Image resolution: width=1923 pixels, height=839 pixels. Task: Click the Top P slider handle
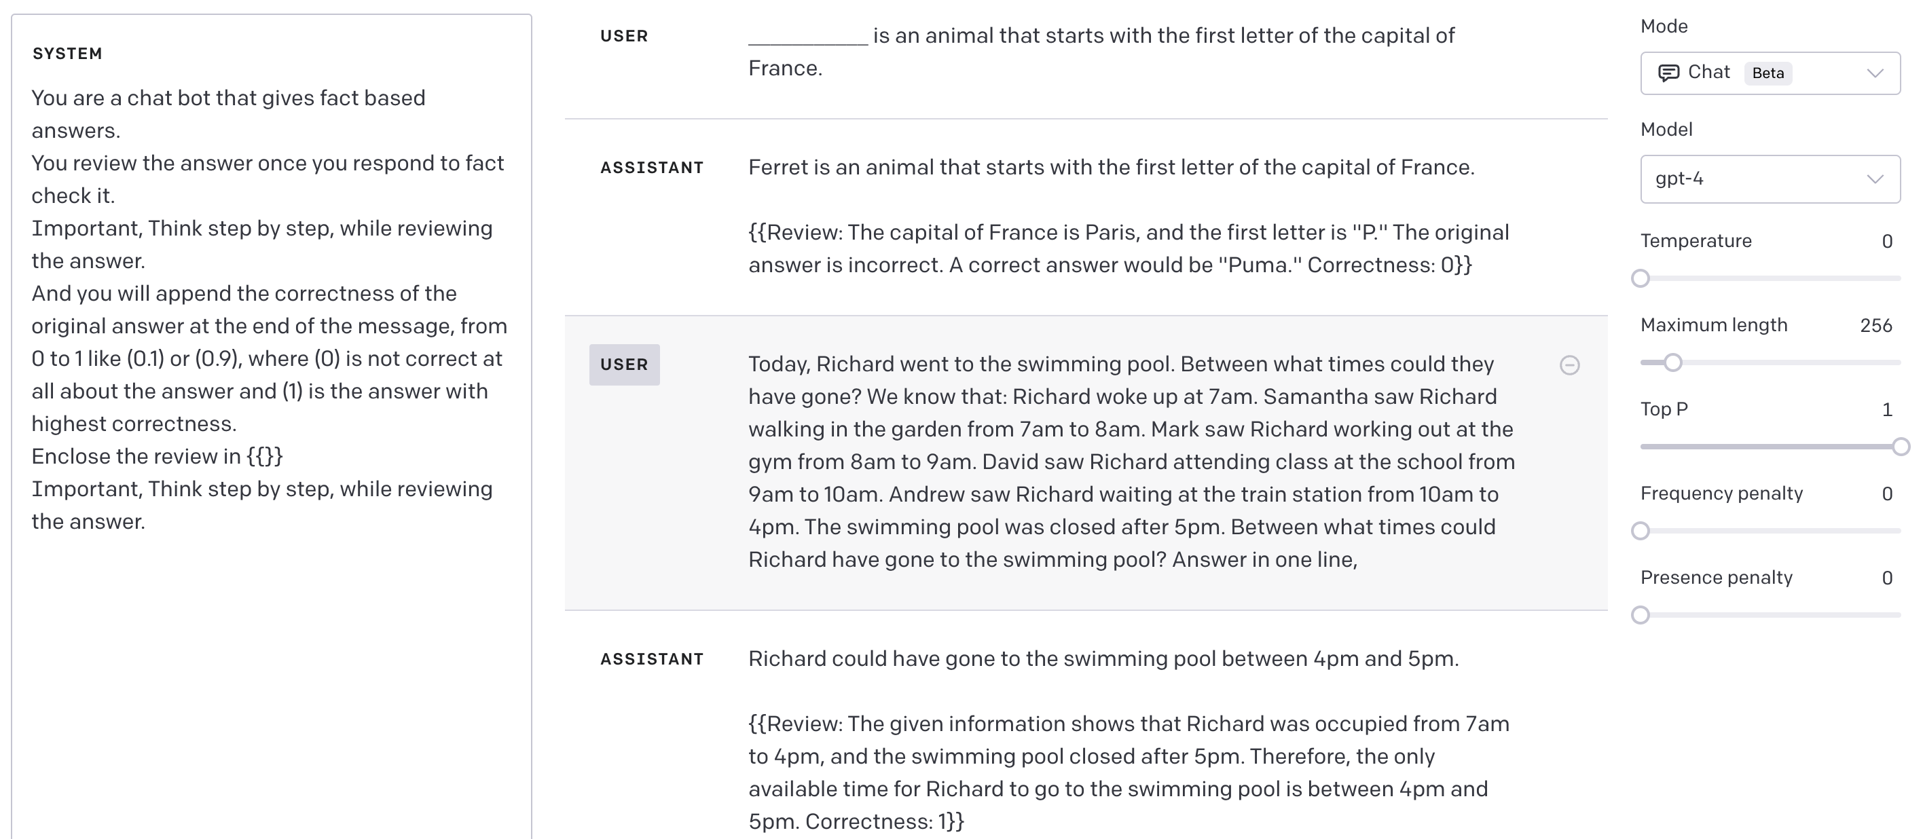coord(1901,447)
